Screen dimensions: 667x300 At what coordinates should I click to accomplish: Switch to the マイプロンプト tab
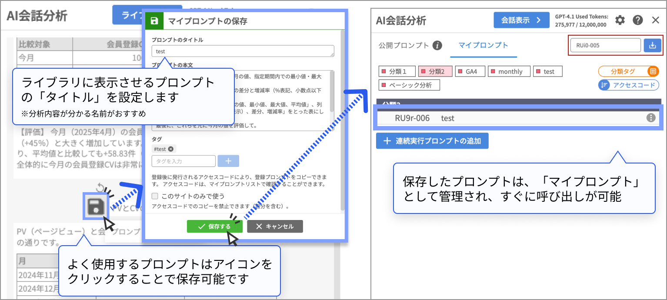pyautogui.click(x=483, y=45)
